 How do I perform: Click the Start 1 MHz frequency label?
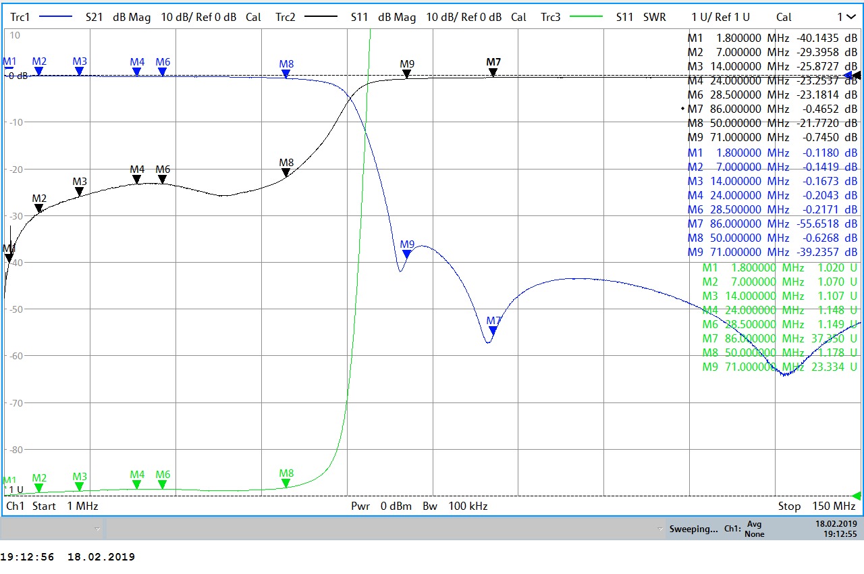click(x=65, y=506)
